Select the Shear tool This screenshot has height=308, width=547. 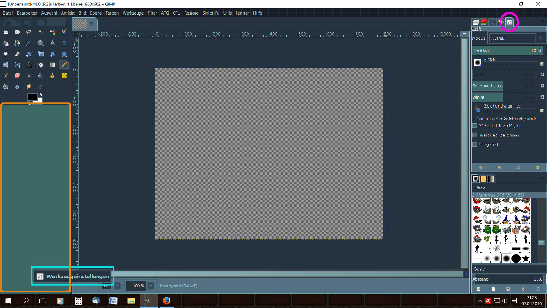click(x=52, y=54)
